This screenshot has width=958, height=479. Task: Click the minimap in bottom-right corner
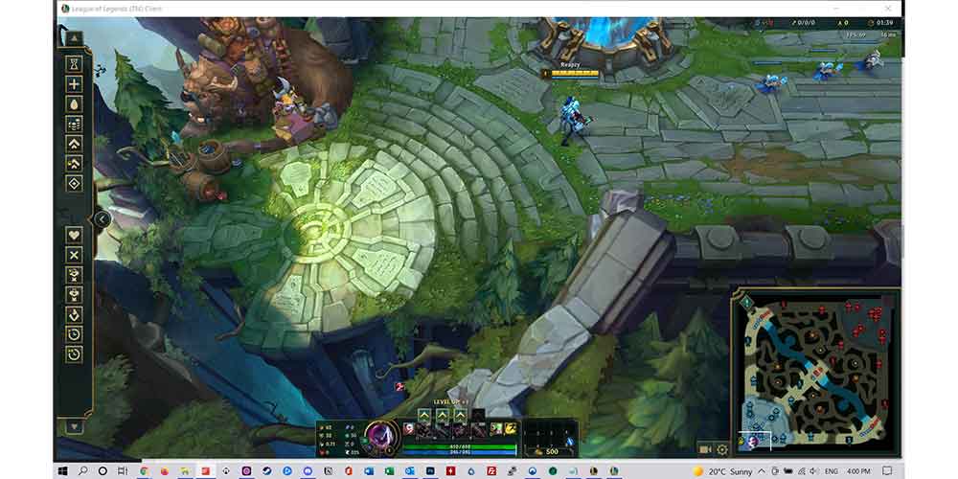(x=815, y=372)
